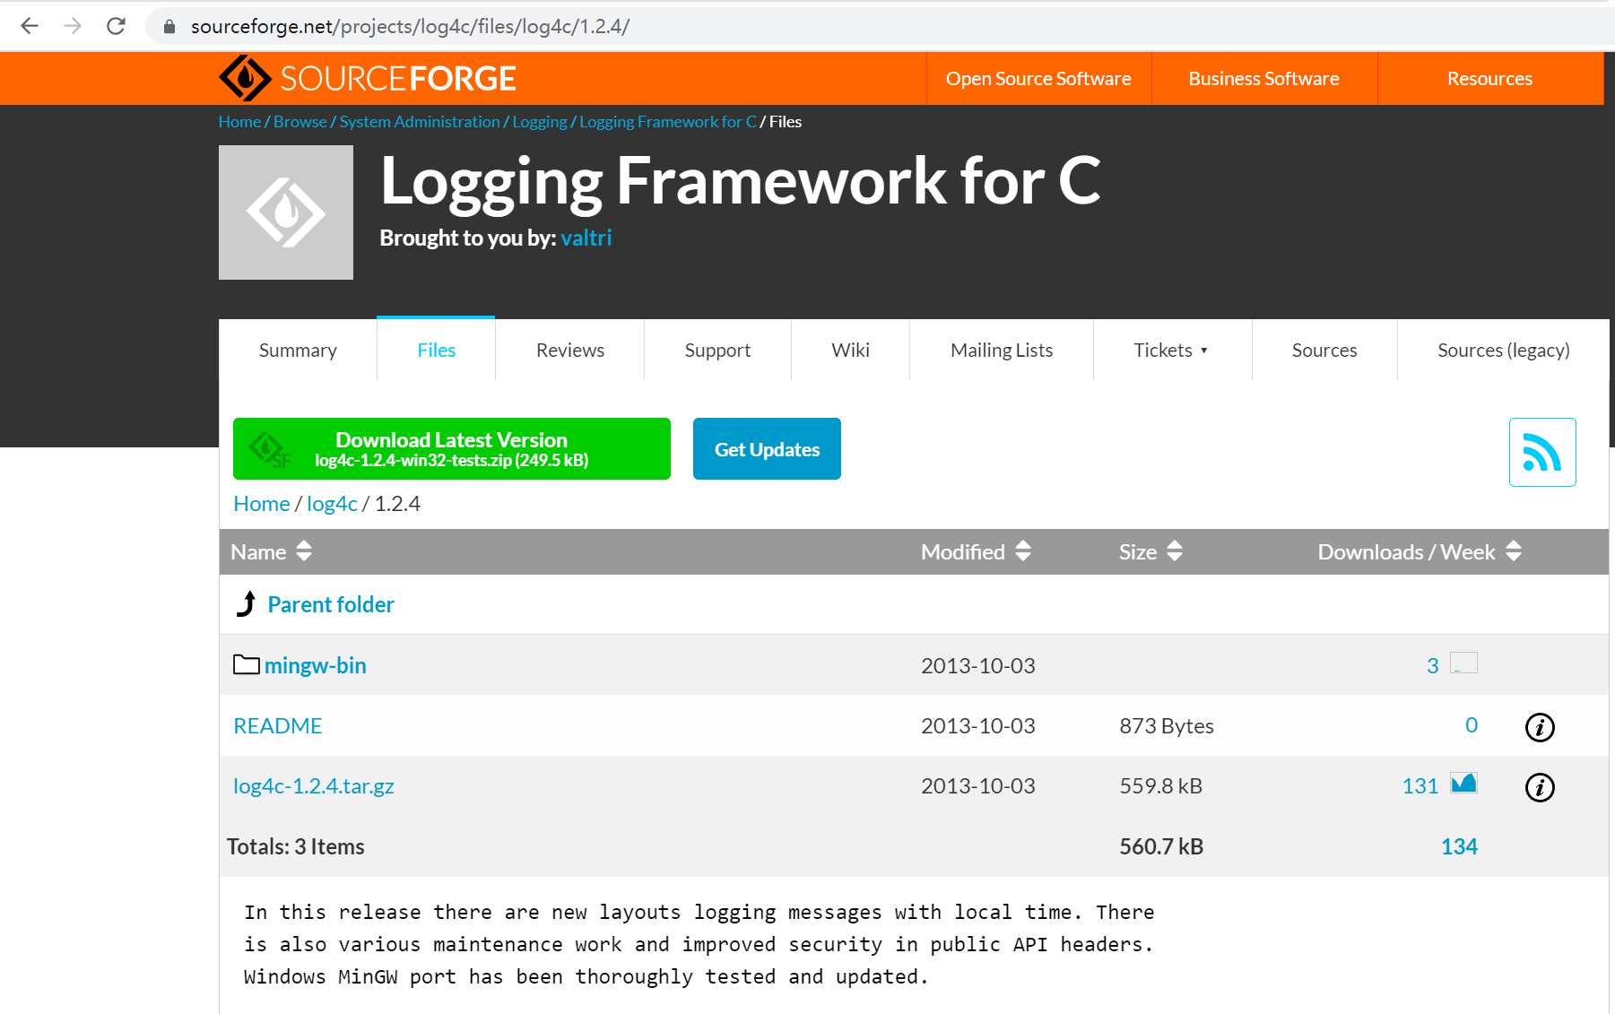This screenshot has height=1014, width=1615.
Task: Open info for log4c-1.2.4.tar.gz file
Action: point(1540,787)
